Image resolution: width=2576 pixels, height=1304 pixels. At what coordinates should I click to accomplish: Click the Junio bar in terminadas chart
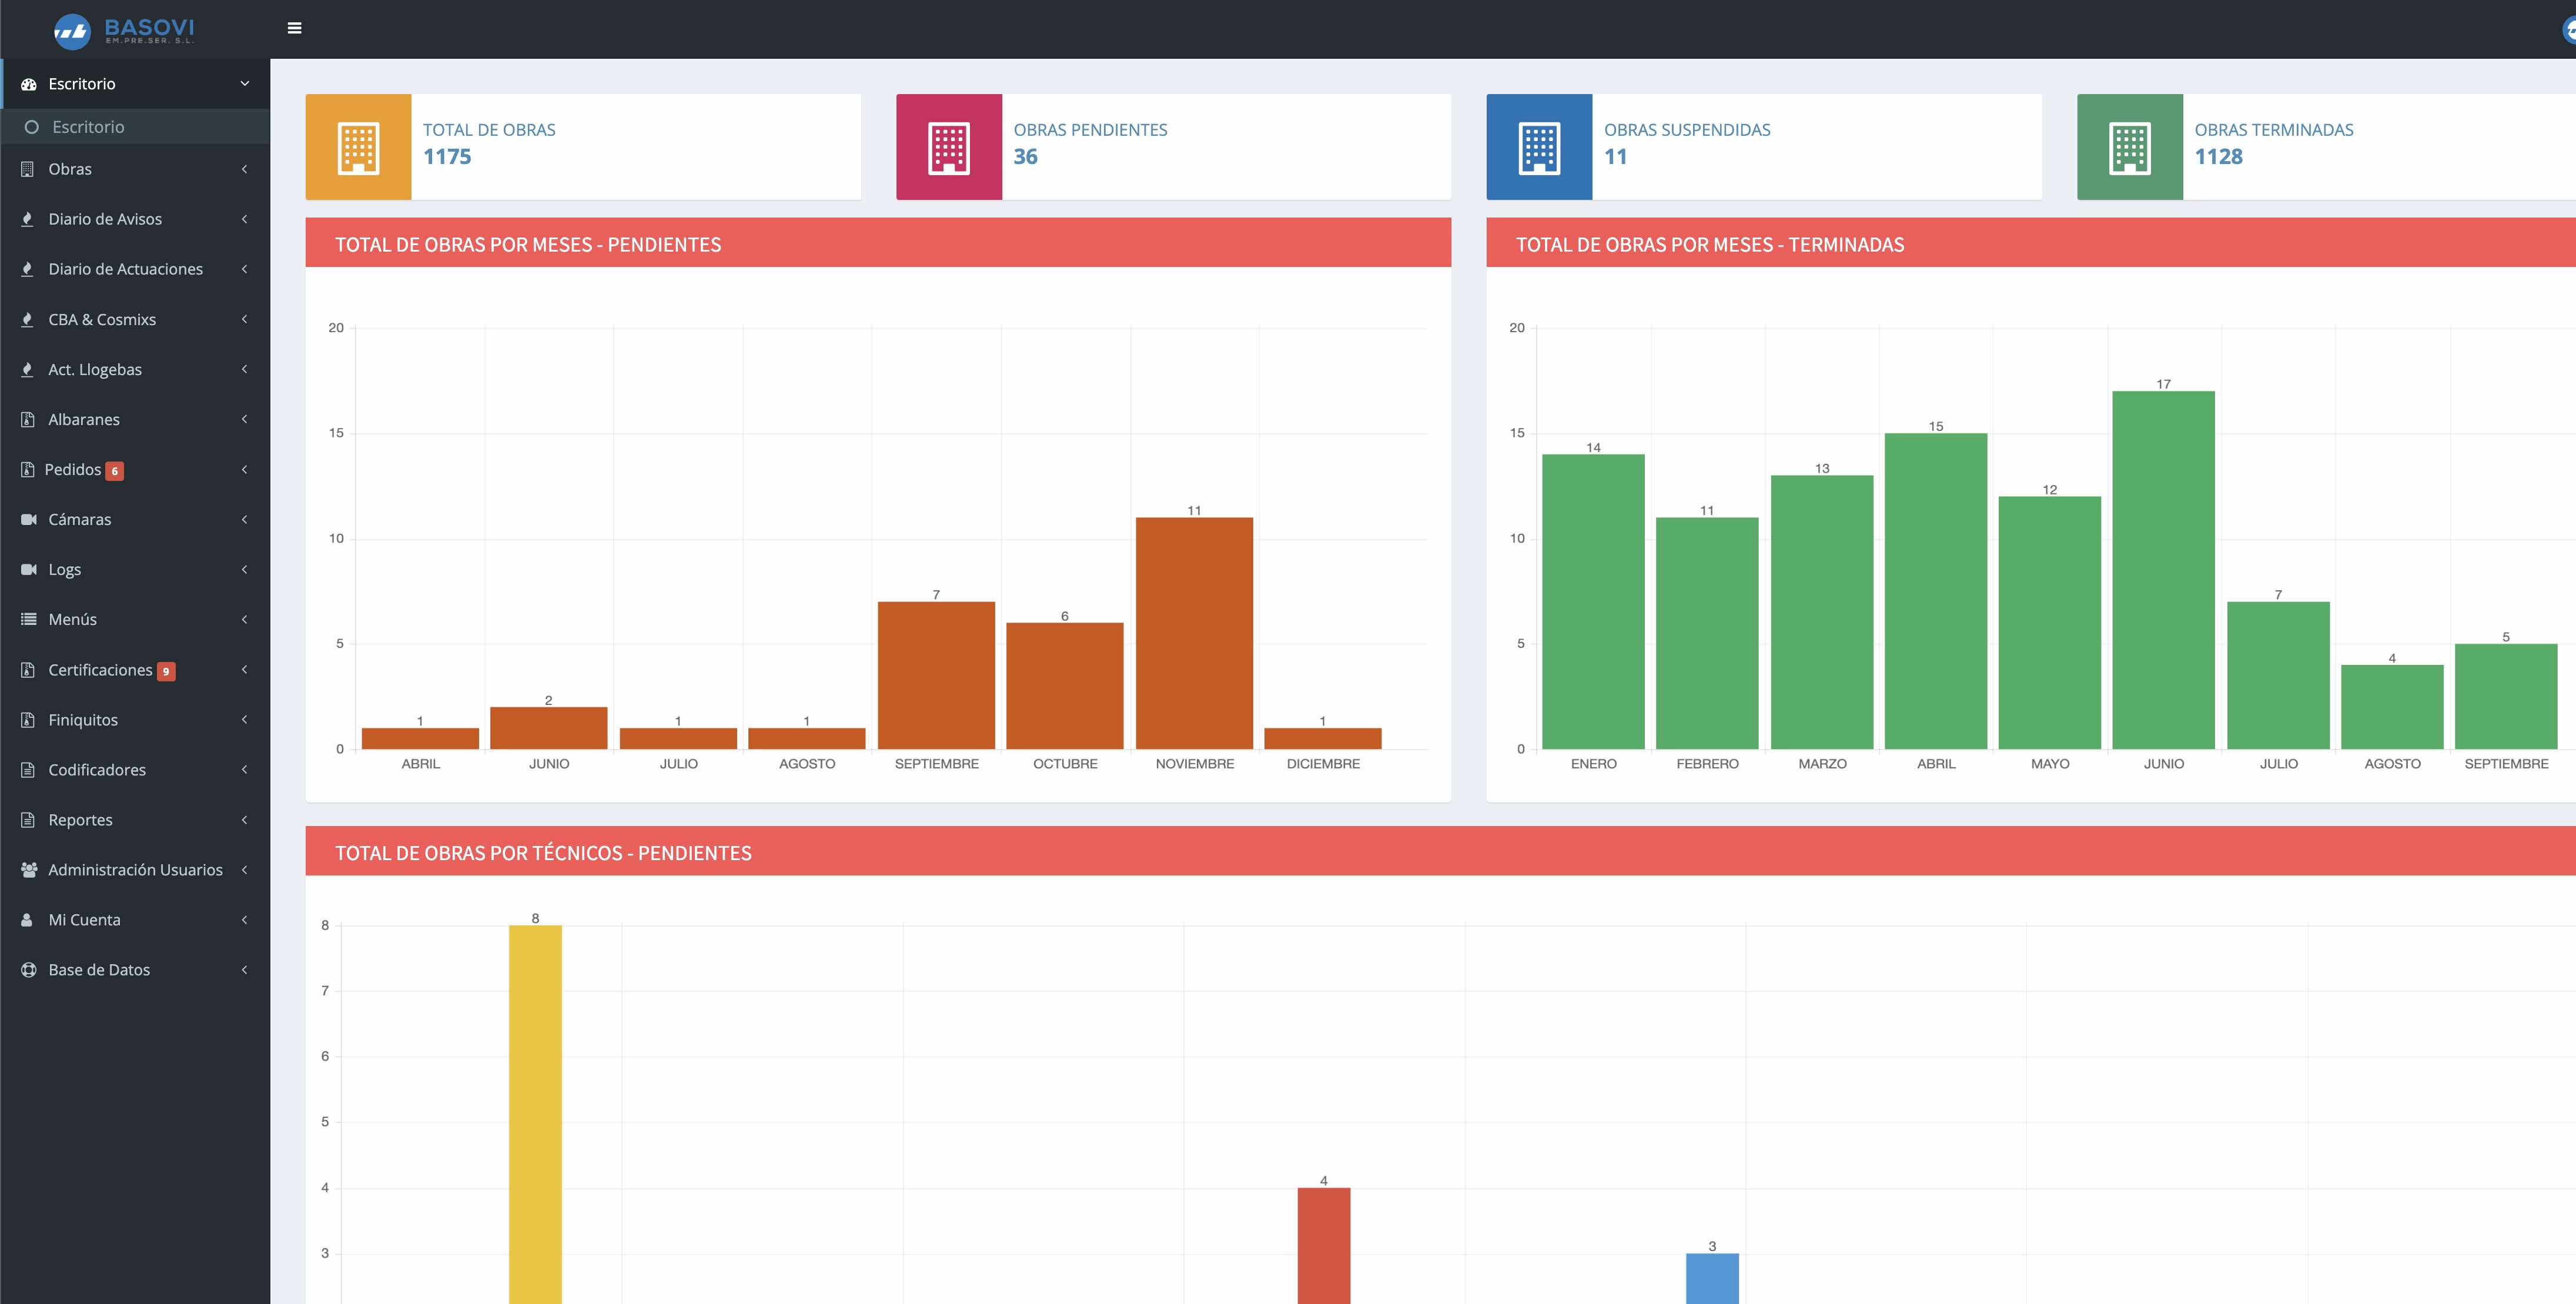click(x=2163, y=570)
